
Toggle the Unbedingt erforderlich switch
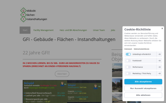[x=128, y=54]
